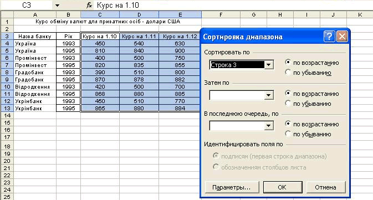Select column A header
Screen dimensions: 373x200
[x=35, y=15]
